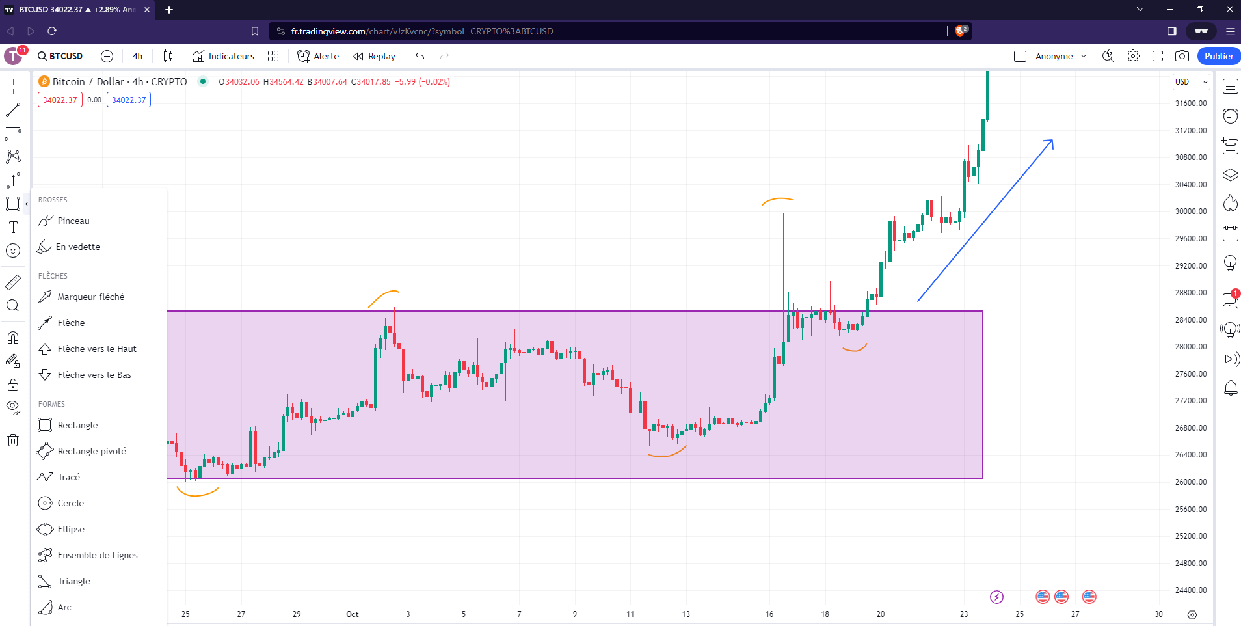The image size is (1241, 626).
Task: Pick Ensemble de Lignes tool
Action: pos(98,555)
